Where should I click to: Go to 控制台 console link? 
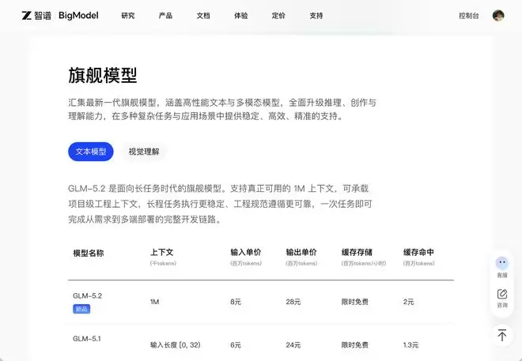(x=469, y=16)
